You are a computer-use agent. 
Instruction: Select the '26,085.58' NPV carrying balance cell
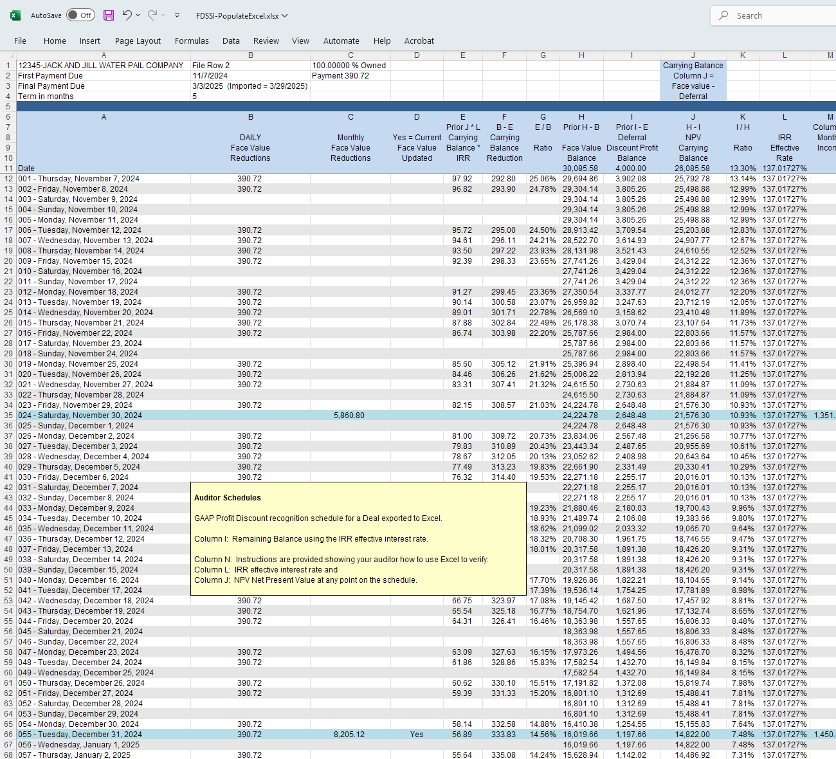pos(693,169)
